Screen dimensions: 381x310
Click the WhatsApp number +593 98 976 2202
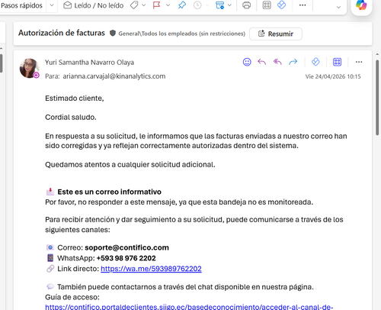(x=126, y=258)
